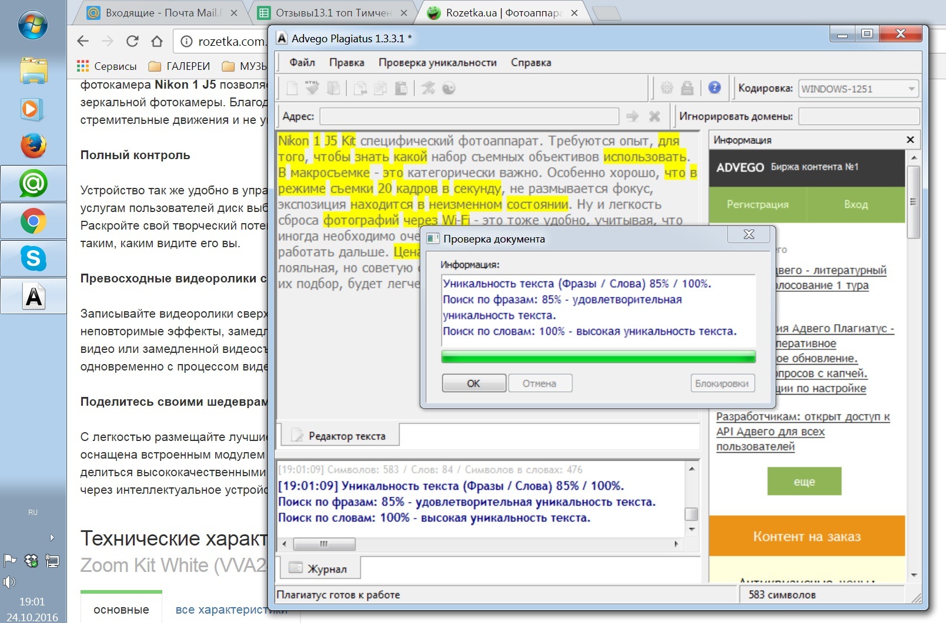This screenshot has height=623, width=946.
Task: Click Chrome back arrow button
Action: coord(83,41)
